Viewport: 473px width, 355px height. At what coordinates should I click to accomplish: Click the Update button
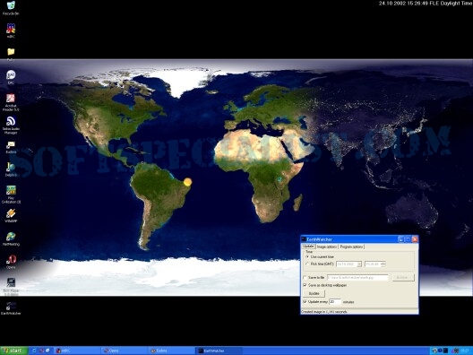(314, 293)
